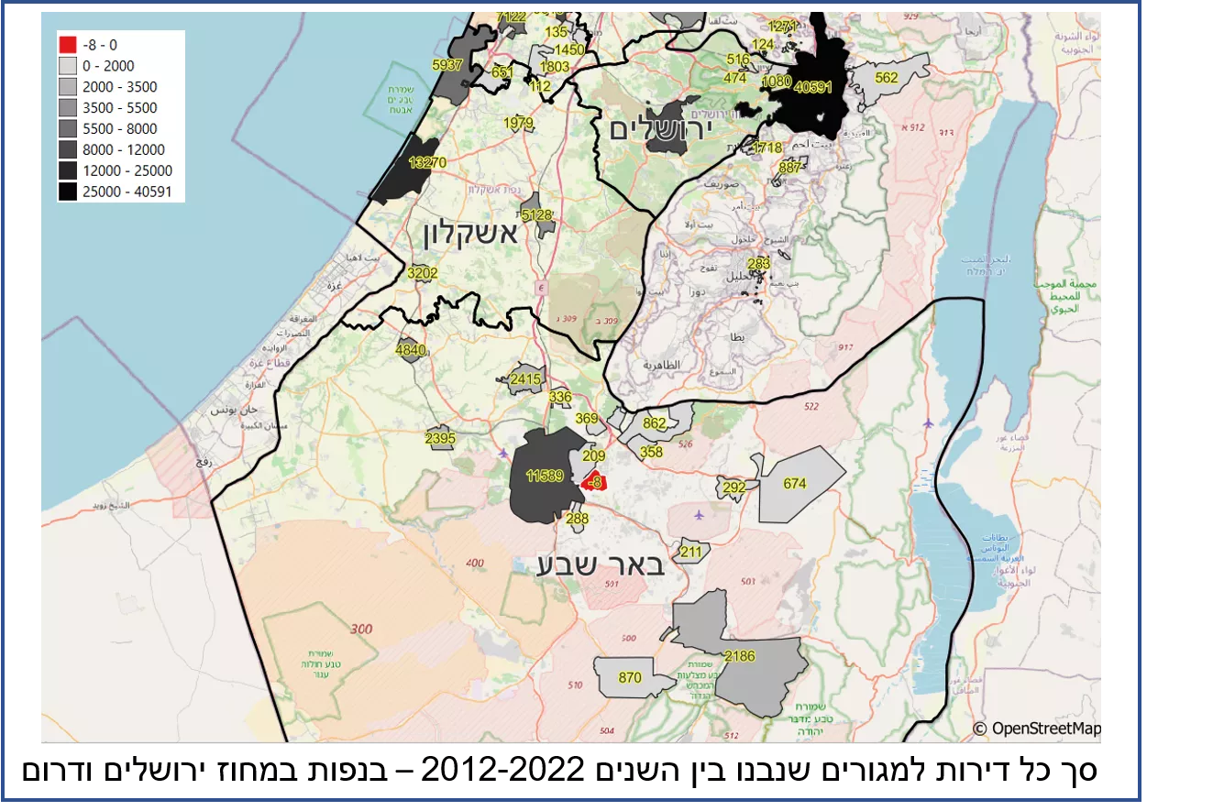The width and height of the screenshot is (1213, 811).
Task: Select the 40591 label on the black region
Action: (813, 87)
